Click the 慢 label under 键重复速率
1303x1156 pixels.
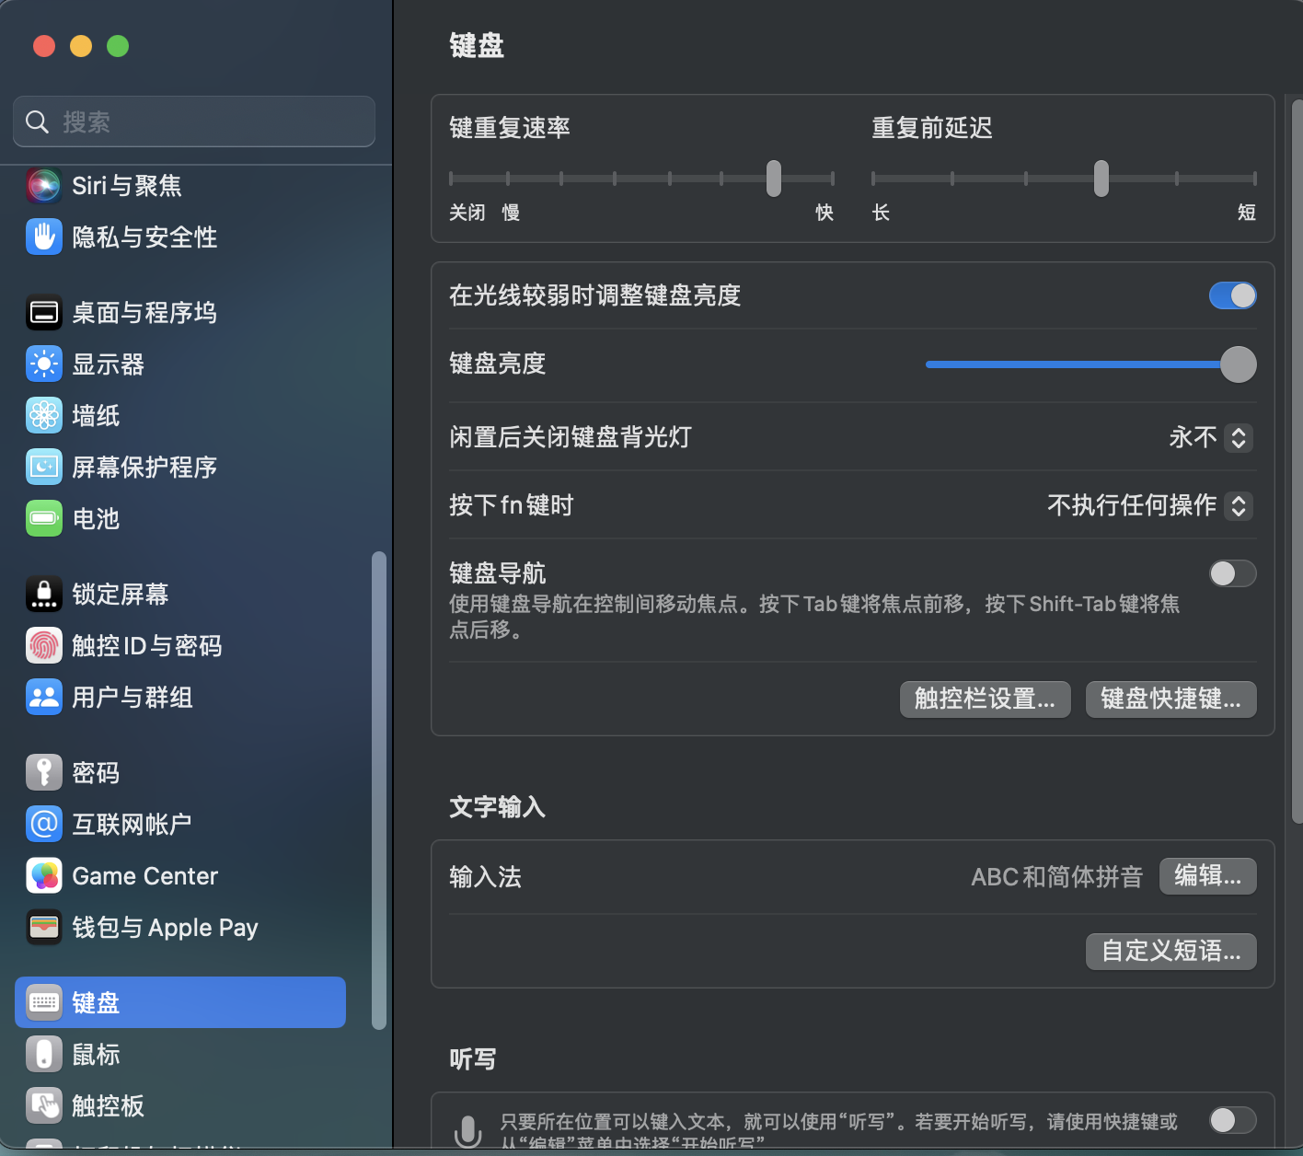click(511, 213)
